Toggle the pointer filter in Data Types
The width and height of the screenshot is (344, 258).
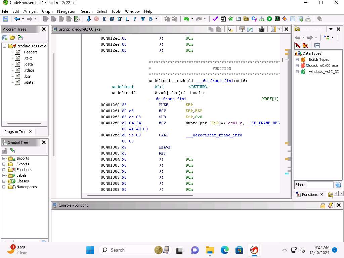click(305, 45)
